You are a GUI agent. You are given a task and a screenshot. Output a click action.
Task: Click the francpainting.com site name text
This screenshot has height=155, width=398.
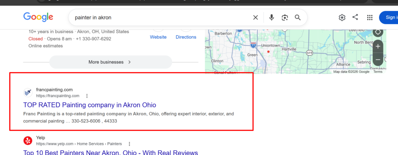pos(54,90)
